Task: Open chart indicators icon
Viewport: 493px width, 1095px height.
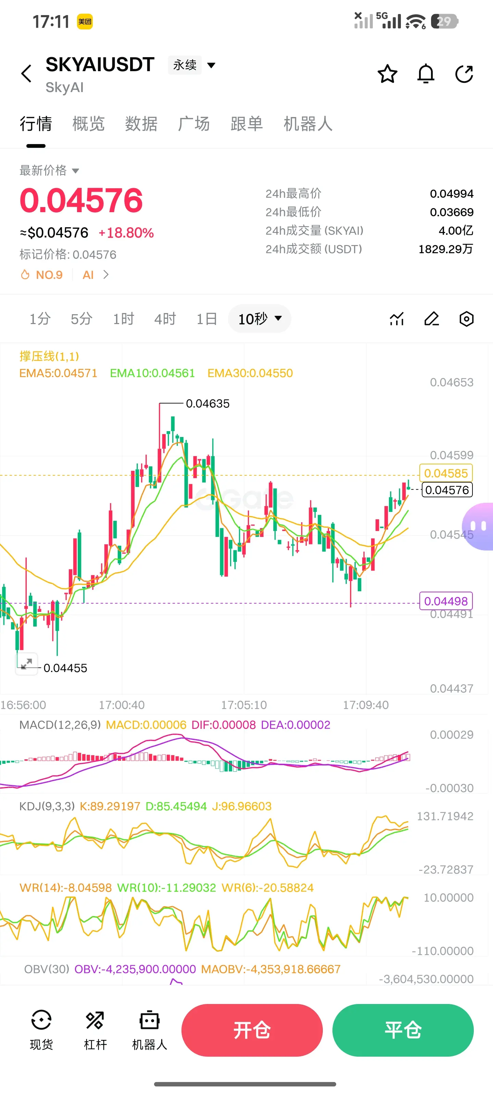Action: (x=397, y=319)
